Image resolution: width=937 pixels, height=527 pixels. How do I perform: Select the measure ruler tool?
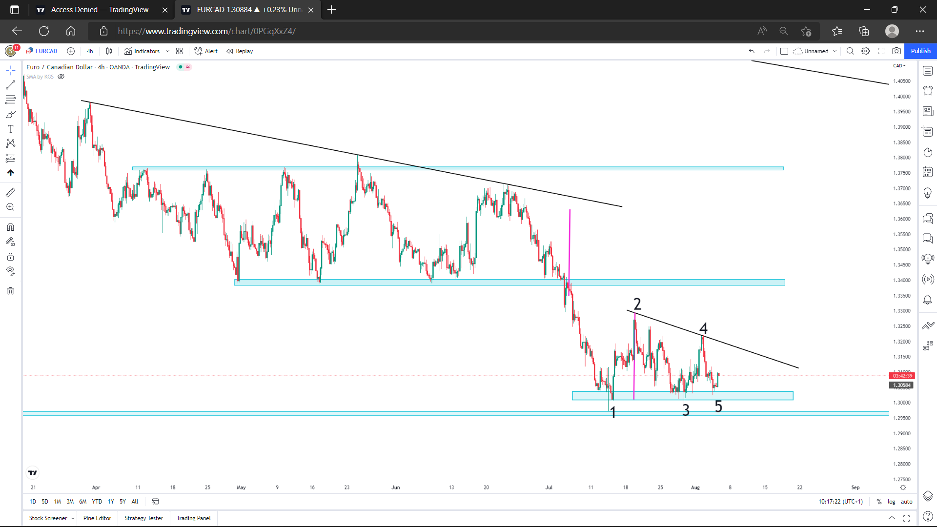click(x=10, y=192)
